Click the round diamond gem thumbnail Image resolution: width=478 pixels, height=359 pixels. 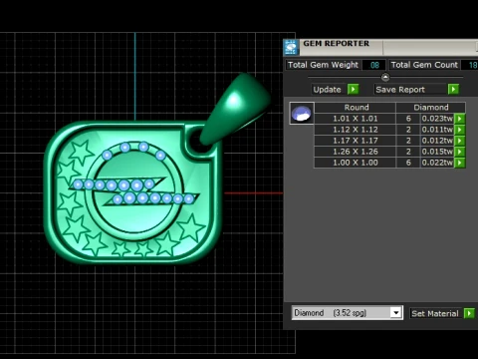click(x=302, y=114)
